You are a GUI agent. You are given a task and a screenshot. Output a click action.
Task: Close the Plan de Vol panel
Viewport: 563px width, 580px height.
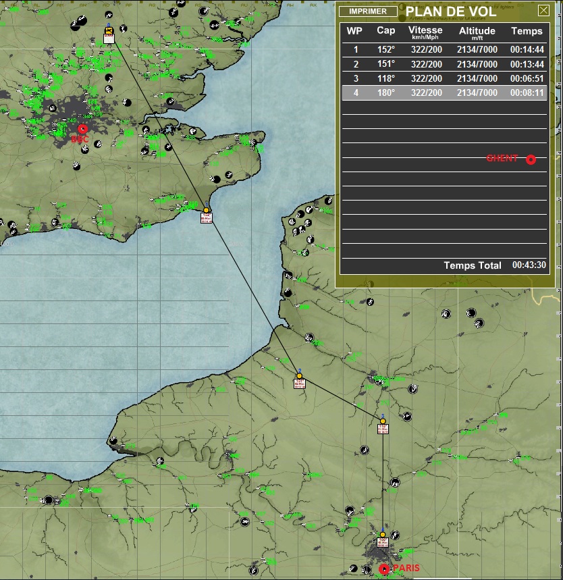click(x=543, y=11)
